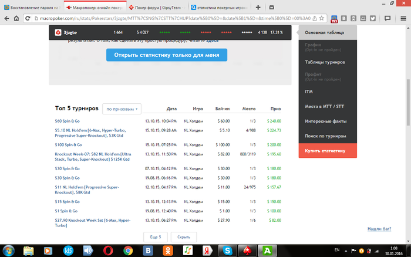Viewport: 411px width, 257px height.
Task: Open the '$15 Spin & Go' tournament link
Action: [68, 202]
